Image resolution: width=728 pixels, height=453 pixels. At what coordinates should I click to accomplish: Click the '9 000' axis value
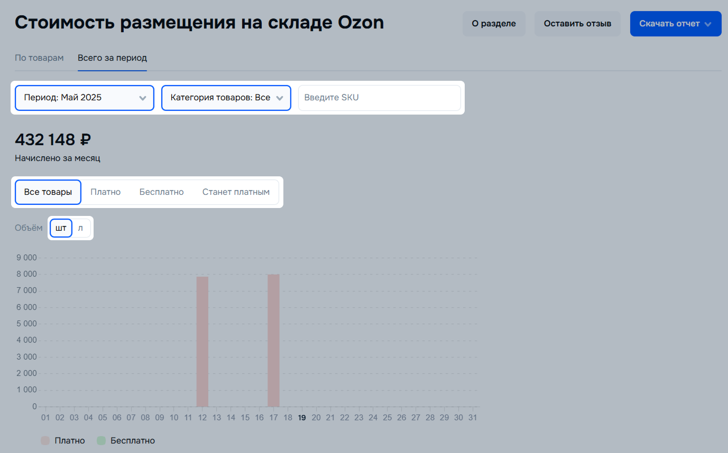pyautogui.click(x=26, y=258)
